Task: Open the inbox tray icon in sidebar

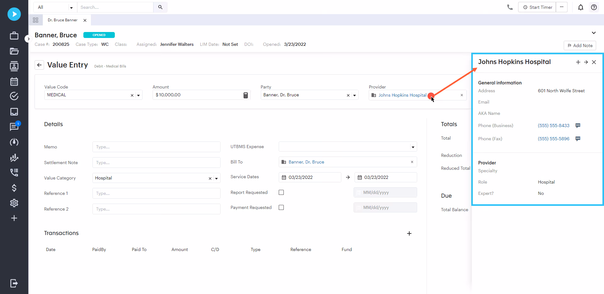Action: click(x=14, y=112)
